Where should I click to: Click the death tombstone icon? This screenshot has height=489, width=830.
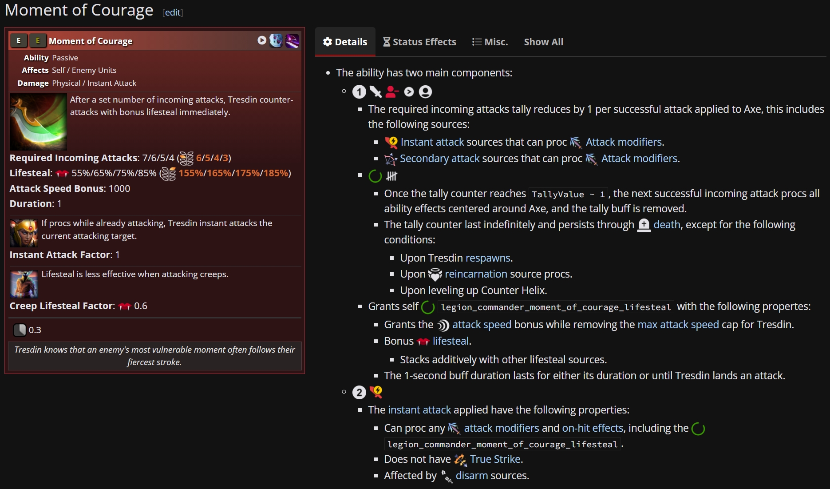(x=644, y=225)
